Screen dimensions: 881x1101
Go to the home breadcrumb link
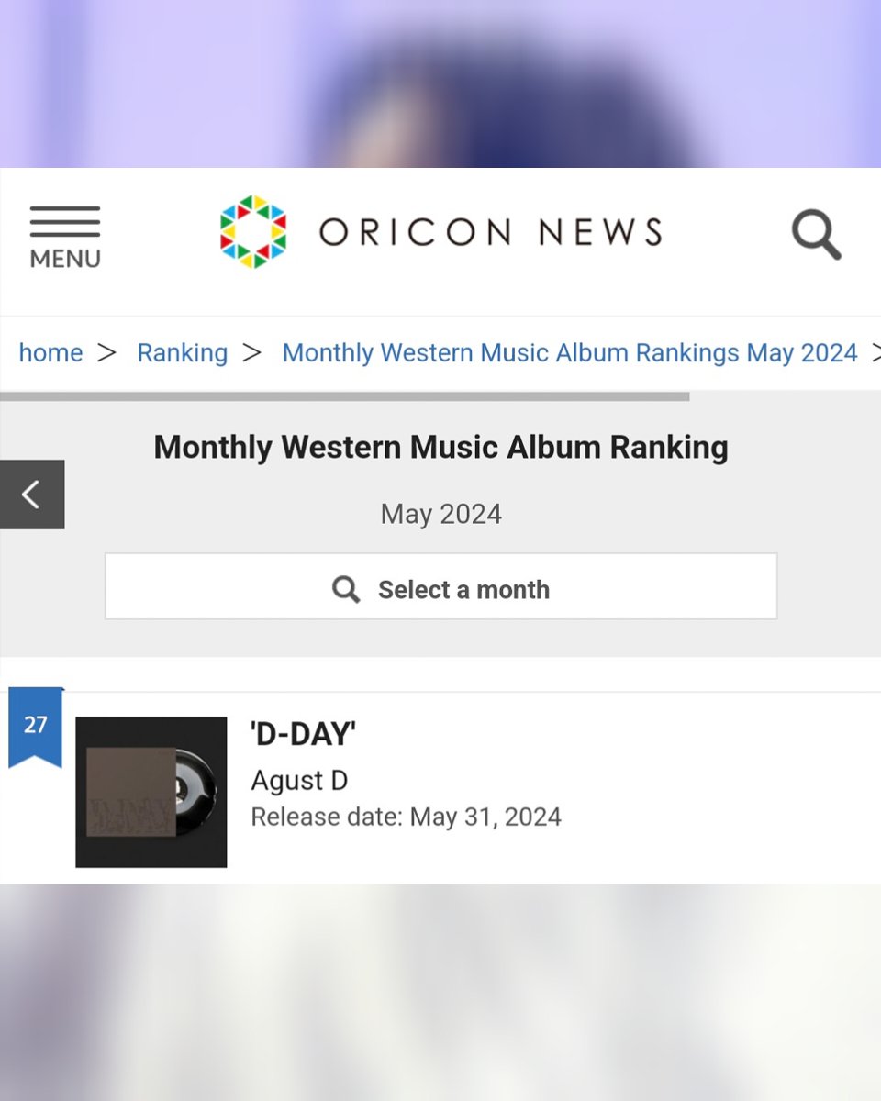(x=50, y=352)
